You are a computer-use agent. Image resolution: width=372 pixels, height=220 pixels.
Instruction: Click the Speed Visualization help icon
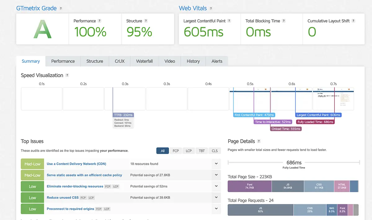[67, 75]
